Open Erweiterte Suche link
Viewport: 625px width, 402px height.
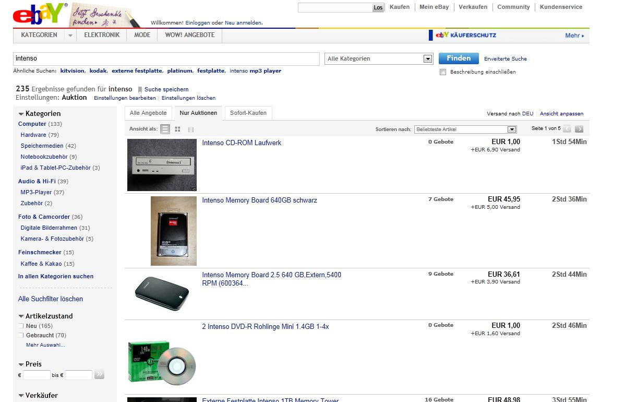[506, 58]
